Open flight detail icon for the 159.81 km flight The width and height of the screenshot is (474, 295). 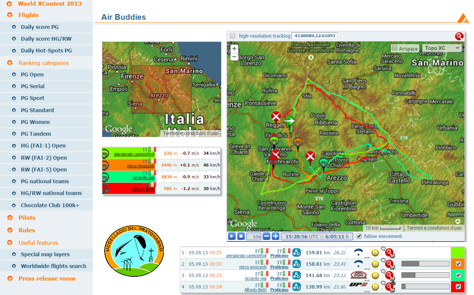[296, 252]
